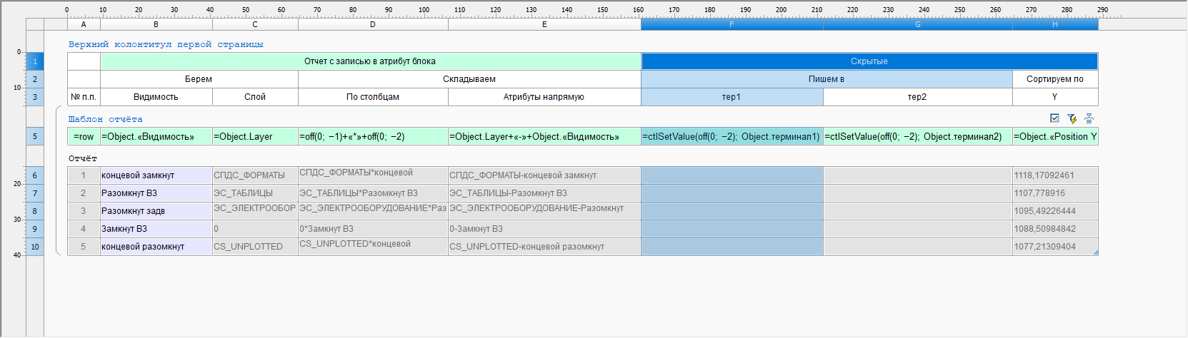Select column G header
This screenshot has height=338, width=1188.
pyautogui.click(x=917, y=24)
